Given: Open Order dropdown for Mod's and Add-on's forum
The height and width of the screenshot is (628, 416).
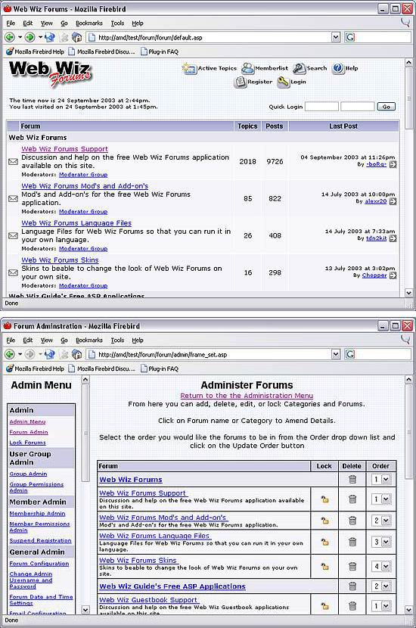Looking at the screenshot, I should click(380, 521).
